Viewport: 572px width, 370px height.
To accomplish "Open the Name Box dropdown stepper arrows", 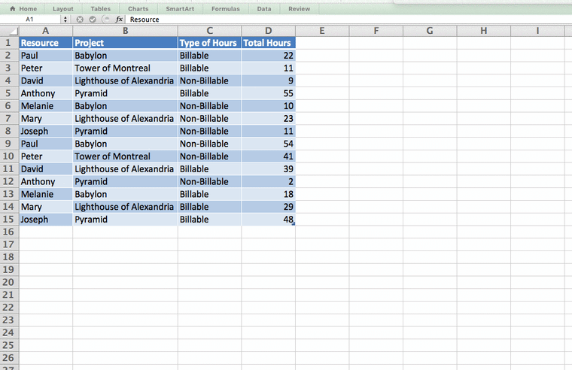I will (x=65, y=20).
